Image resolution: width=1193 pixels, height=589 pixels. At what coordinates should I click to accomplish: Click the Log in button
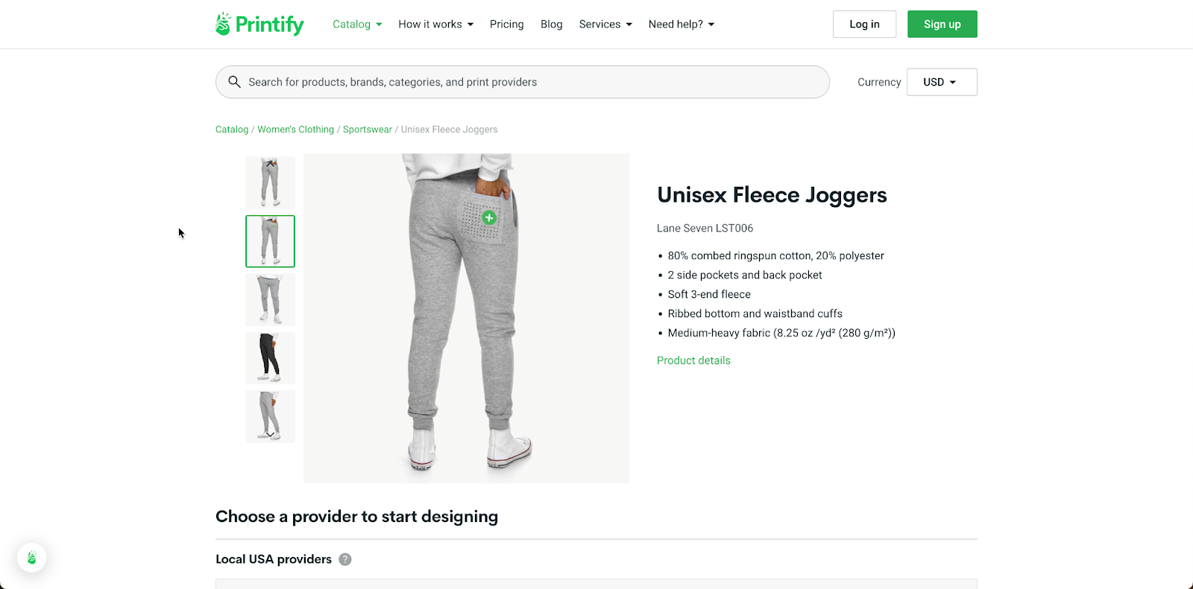[x=864, y=24]
